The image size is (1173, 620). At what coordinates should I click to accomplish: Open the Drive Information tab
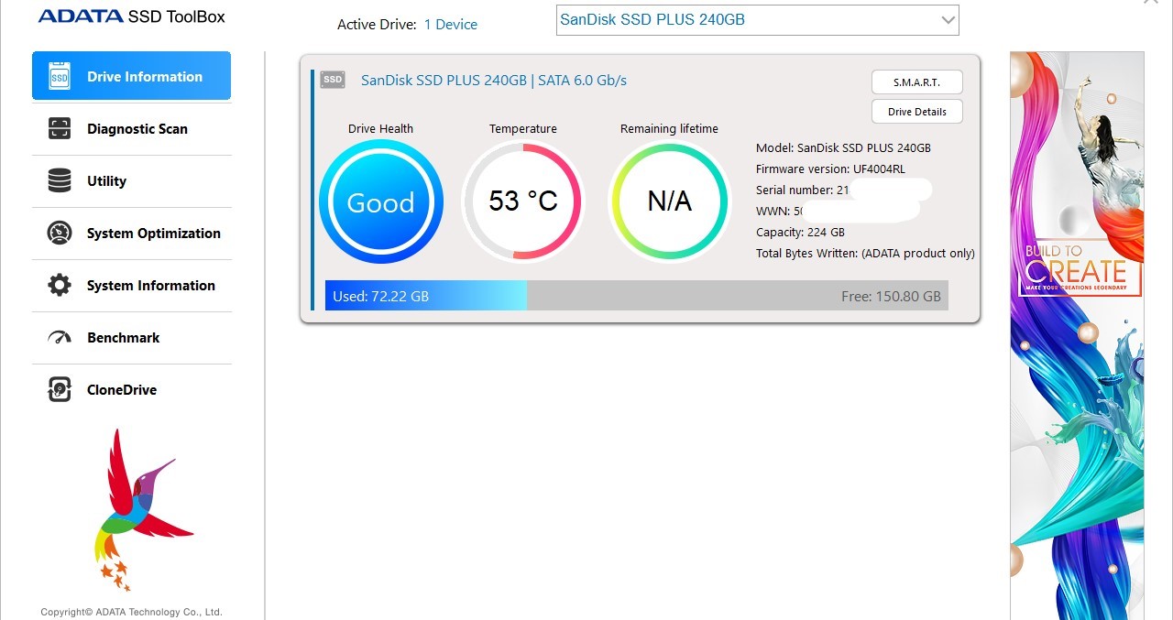click(x=131, y=76)
